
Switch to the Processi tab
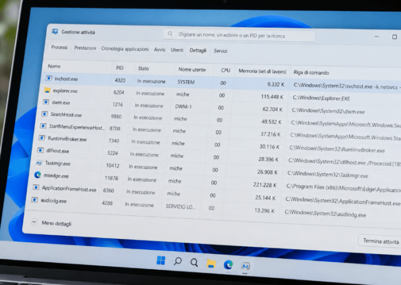tap(60, 47)
